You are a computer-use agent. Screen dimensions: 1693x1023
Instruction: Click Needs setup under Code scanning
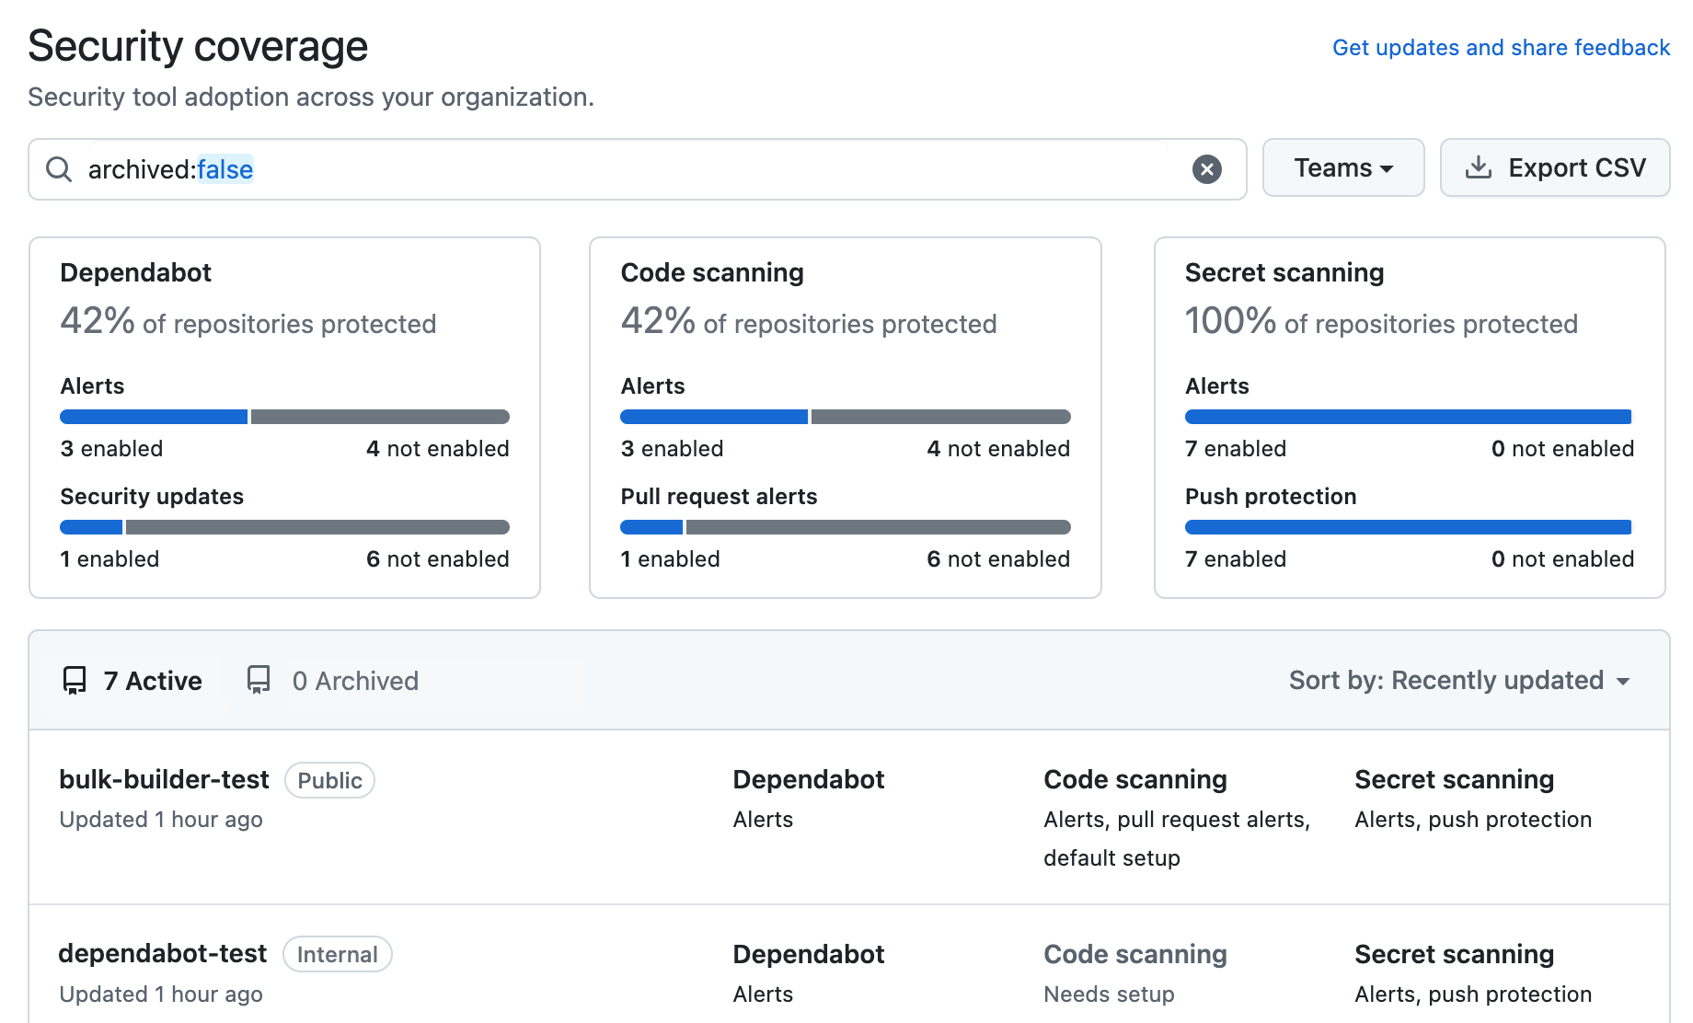[1109, 994]
